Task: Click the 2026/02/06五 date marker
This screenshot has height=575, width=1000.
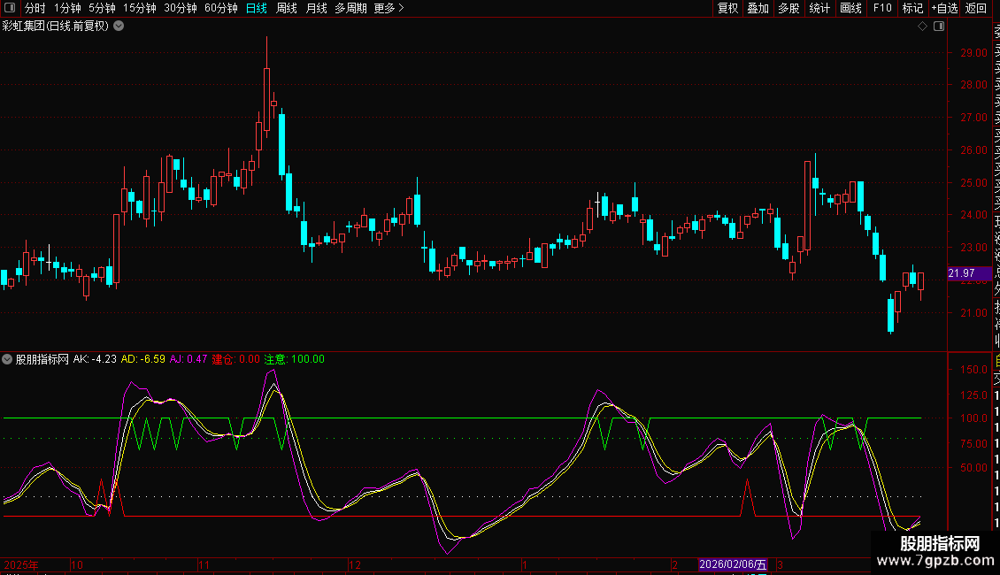Action: pyautogui.click(x=733, y=564)
